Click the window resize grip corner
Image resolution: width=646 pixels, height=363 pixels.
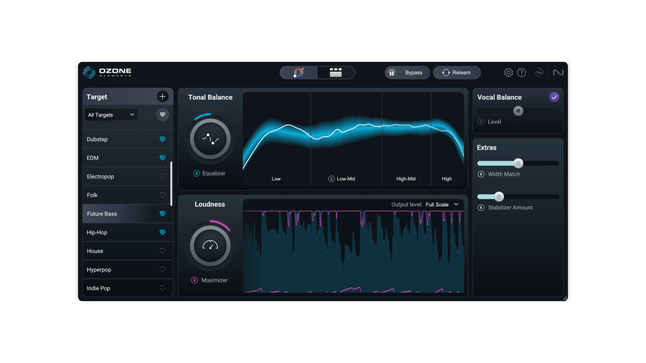coord(565,298)
